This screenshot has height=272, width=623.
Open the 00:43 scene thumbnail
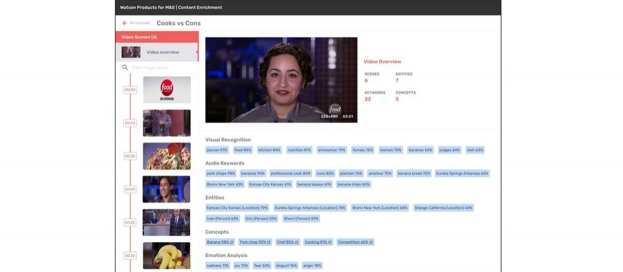tap(167, 123)
